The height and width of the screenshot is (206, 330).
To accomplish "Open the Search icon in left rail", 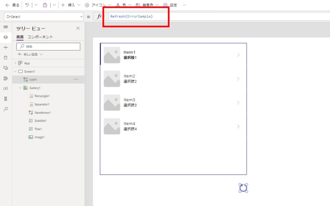I will pos(6,109).
